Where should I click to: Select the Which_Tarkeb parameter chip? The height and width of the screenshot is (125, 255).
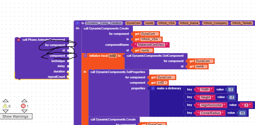pos(242,23)
